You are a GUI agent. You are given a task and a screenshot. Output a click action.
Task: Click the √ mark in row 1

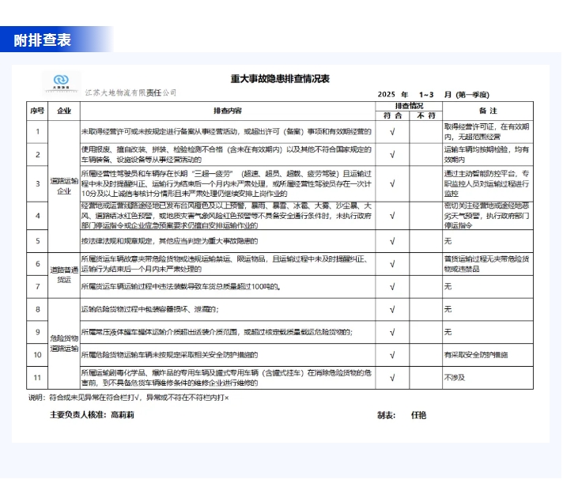pos(392,132)
